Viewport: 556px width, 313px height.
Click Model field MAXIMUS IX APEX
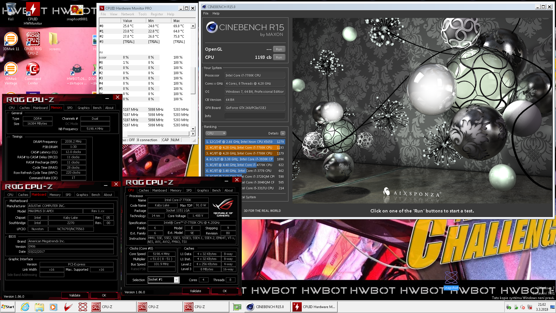[x=55, y=211]
